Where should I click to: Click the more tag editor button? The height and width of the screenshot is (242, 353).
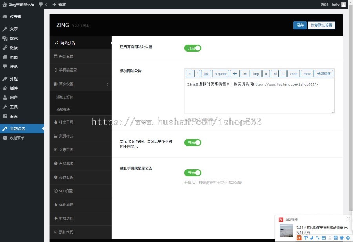307,73
